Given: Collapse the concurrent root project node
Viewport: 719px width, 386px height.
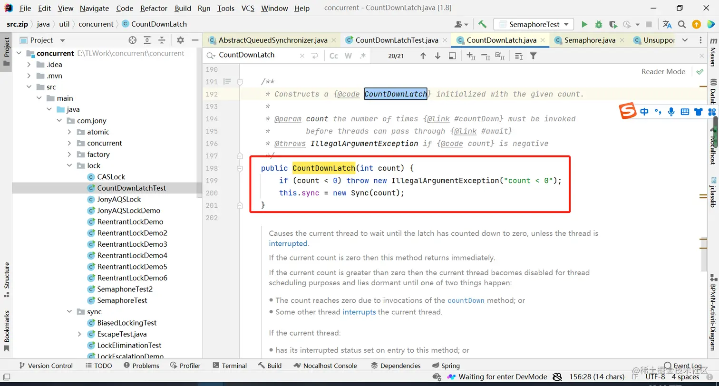Looking at the screenshot, I should coord(19,53).
